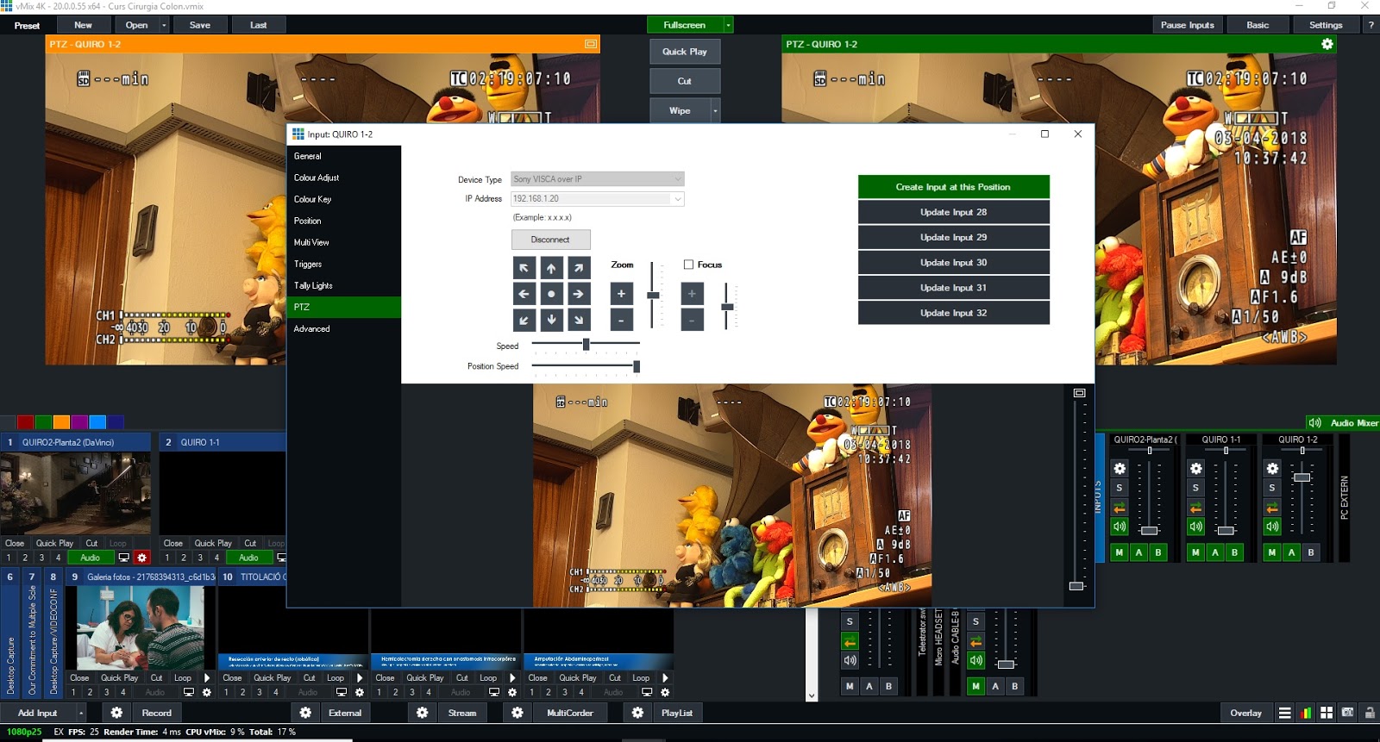The height and width of the screenshot is (742, 1380).
Task: Open Stream settings gear
Action: tap(422, 713)
